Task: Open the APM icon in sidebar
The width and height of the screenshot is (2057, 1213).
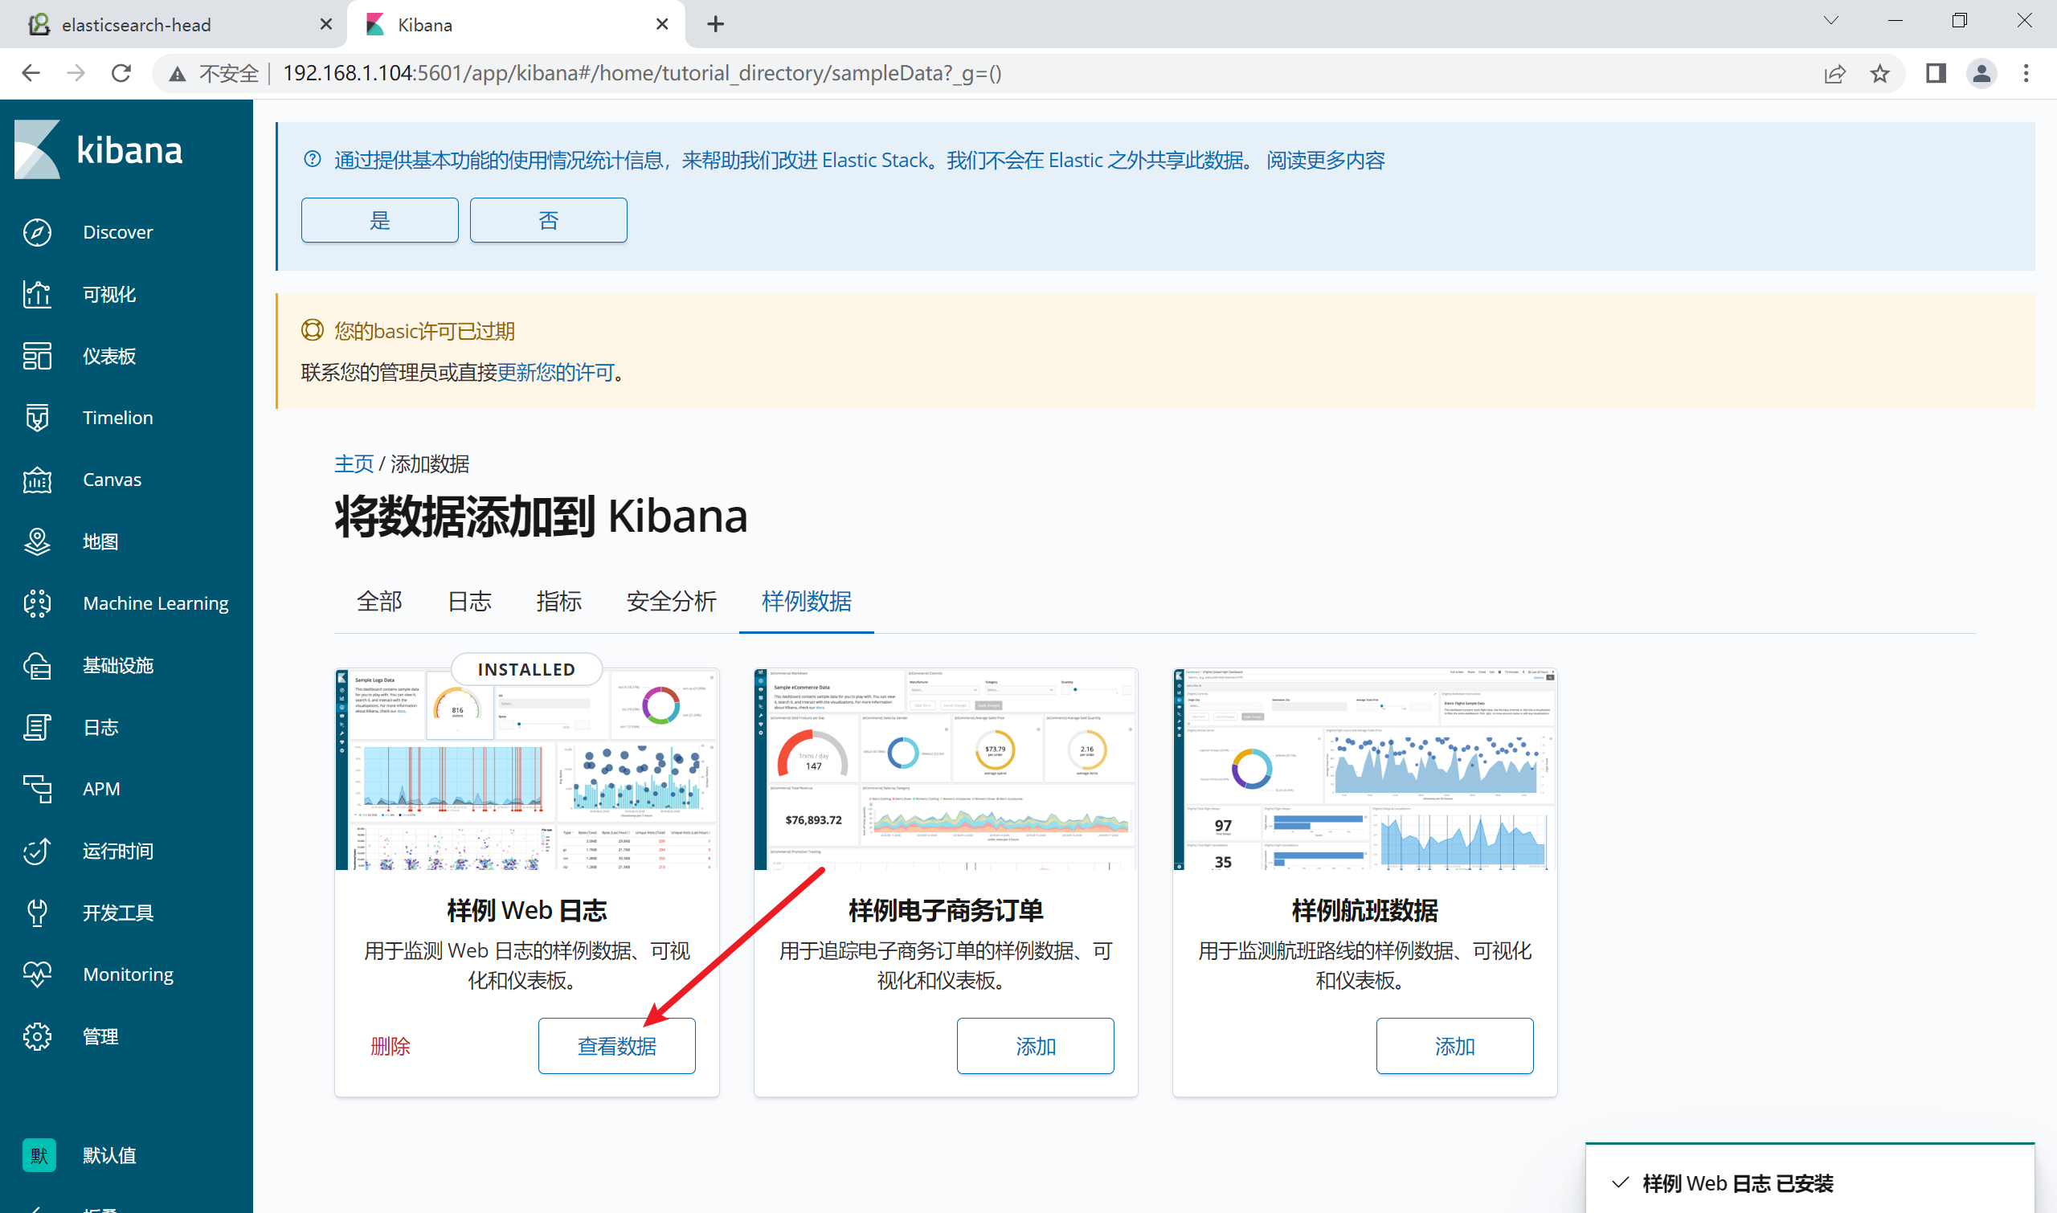Action: [38, 789]
